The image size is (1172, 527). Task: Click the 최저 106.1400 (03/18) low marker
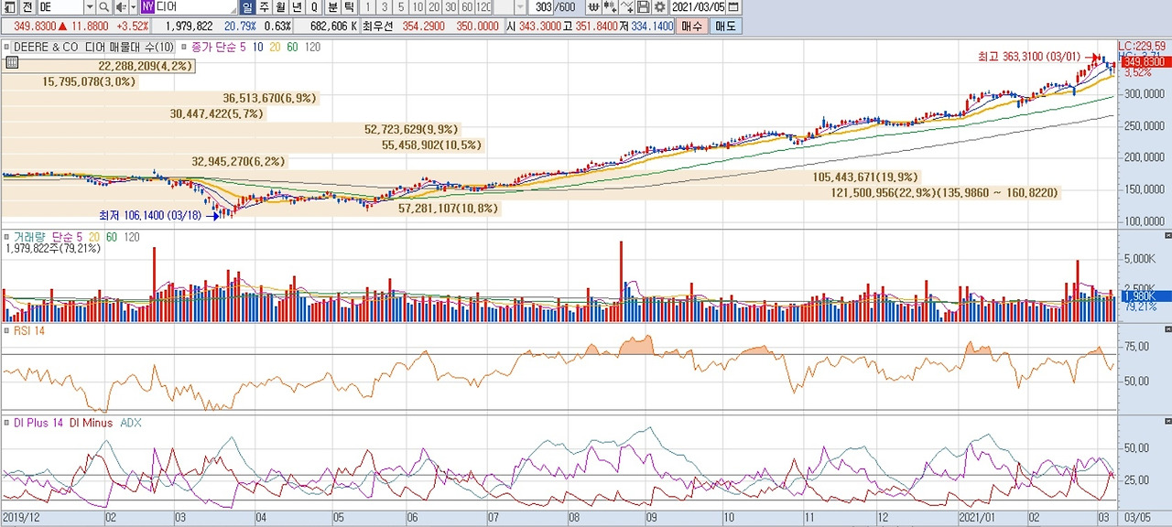click(x=150, y=215)
